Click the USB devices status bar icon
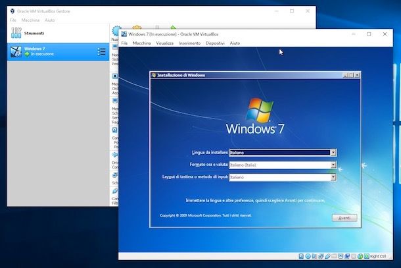The height and width of the screenshot is (268, 401). [327, 256]
